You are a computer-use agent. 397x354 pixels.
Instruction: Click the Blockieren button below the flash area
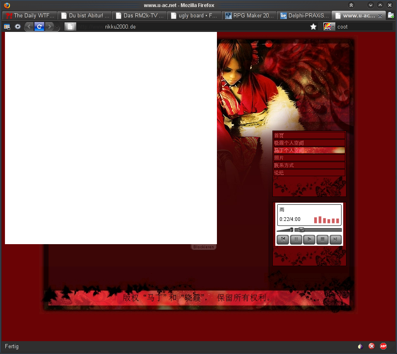[204, 247]
